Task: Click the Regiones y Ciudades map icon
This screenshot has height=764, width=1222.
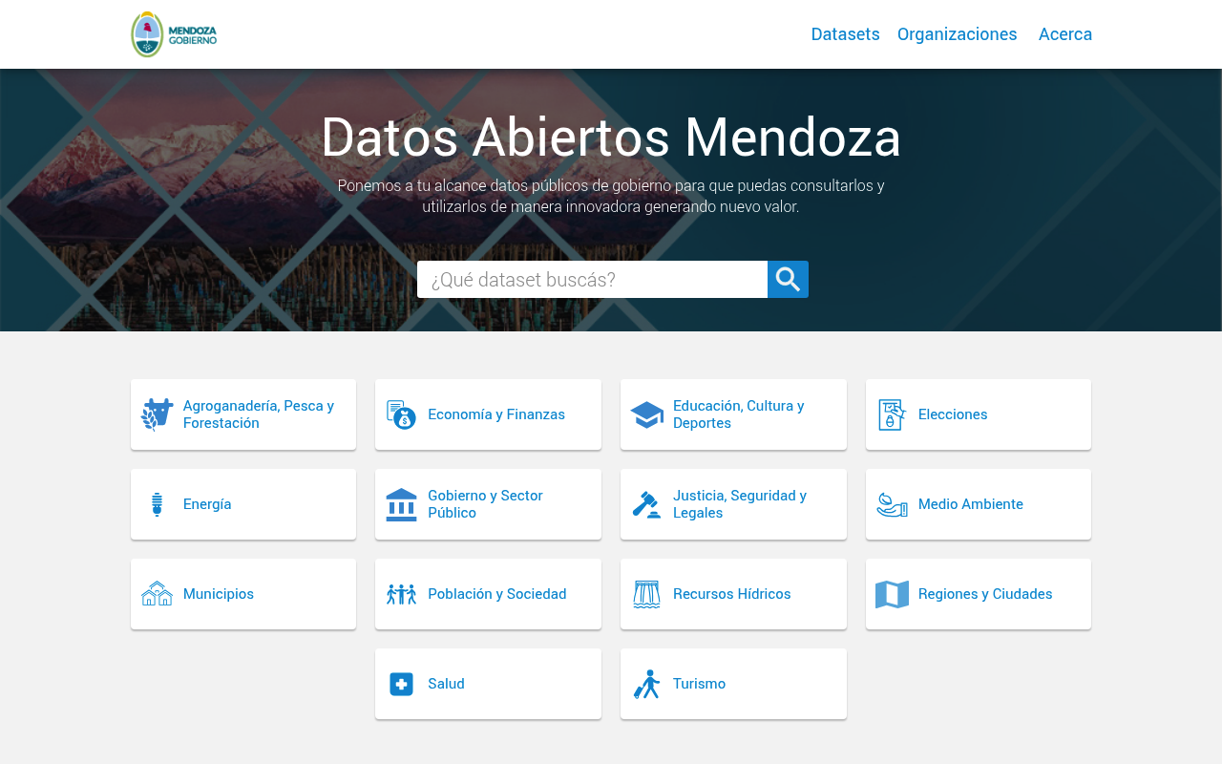Action: pos(892,594)
